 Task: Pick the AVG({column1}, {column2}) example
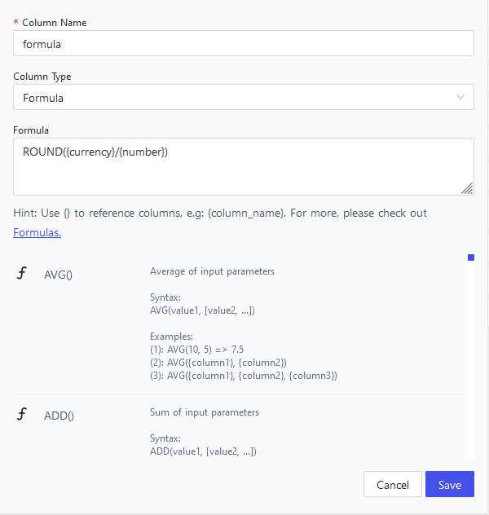pos(218,362)
